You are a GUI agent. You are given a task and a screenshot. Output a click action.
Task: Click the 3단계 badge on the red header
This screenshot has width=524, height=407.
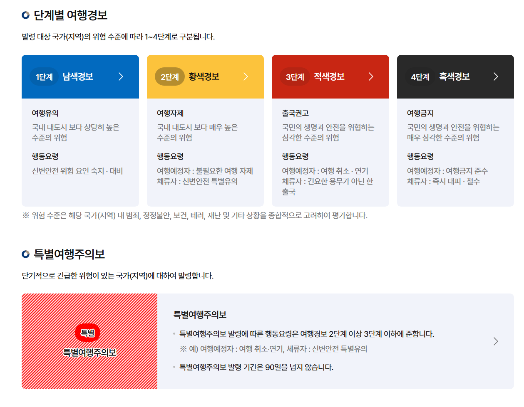(295, 77)
